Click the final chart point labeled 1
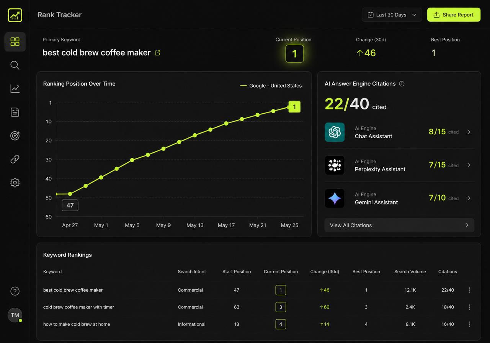The image size is (490, 343). point(294,107)
